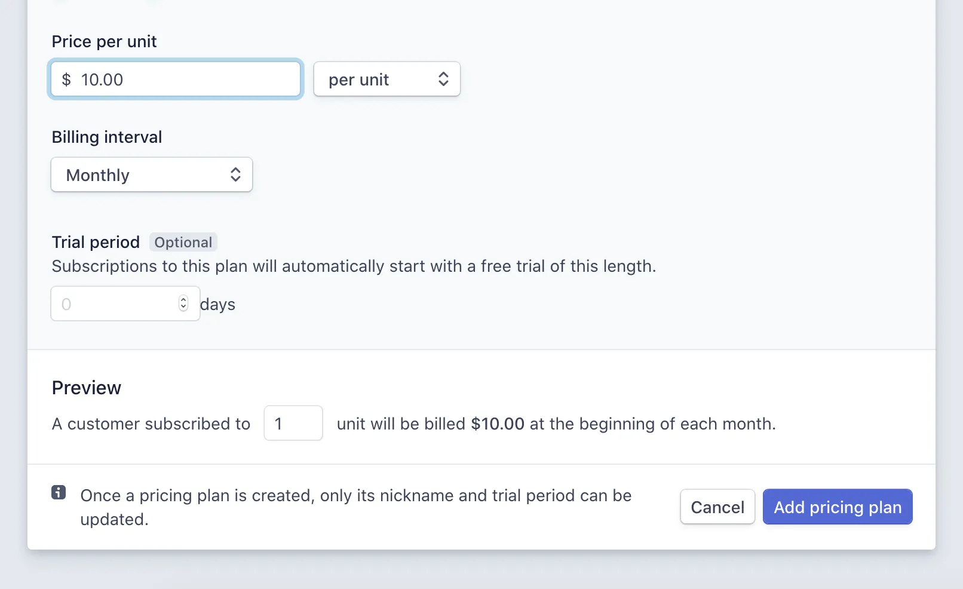Click the up-down arrows on per unit selector
This screenshot has height=589, width=963.
pyautogui.click(x=443, y=79)
